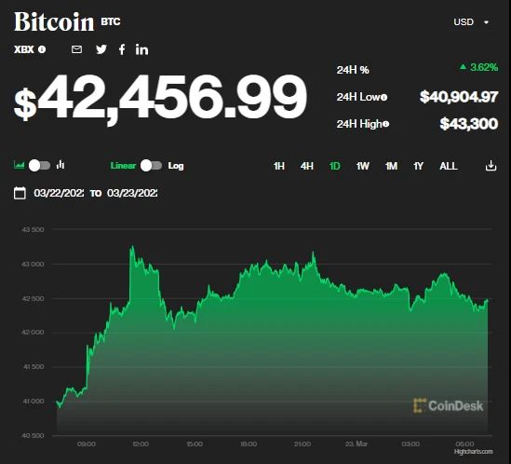The height and width of the screenshot is (464, 511).
Task: Share on Facebook icon
Action: tap(122, 49)
